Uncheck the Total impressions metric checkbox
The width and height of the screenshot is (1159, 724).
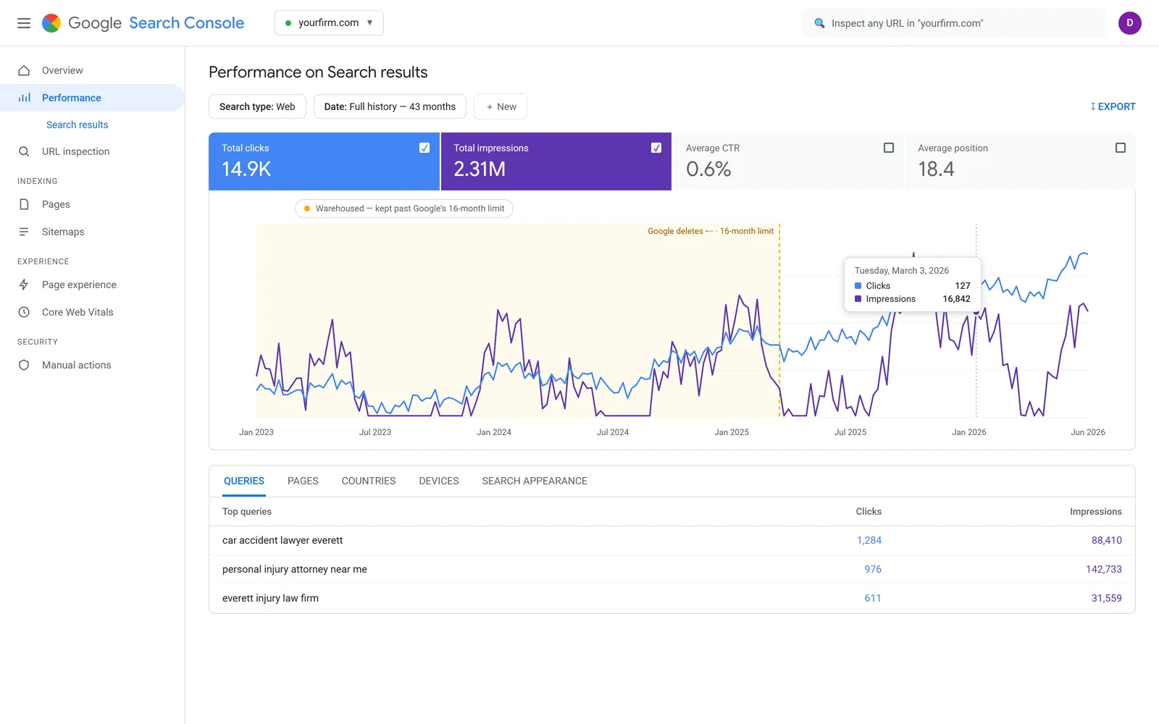coord(656,148)
